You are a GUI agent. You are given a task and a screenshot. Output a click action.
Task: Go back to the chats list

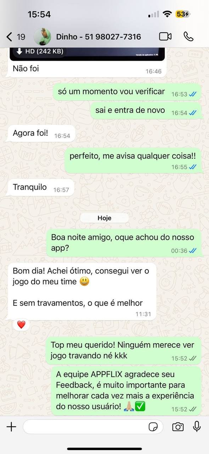tap(10, 37)
